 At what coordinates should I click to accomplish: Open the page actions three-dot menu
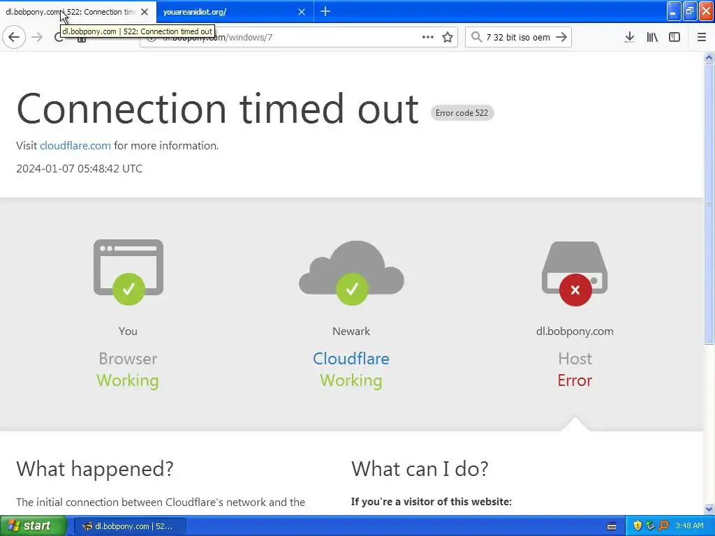point(428,37)
